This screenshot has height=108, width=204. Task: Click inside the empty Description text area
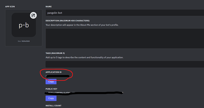point(125,39)
